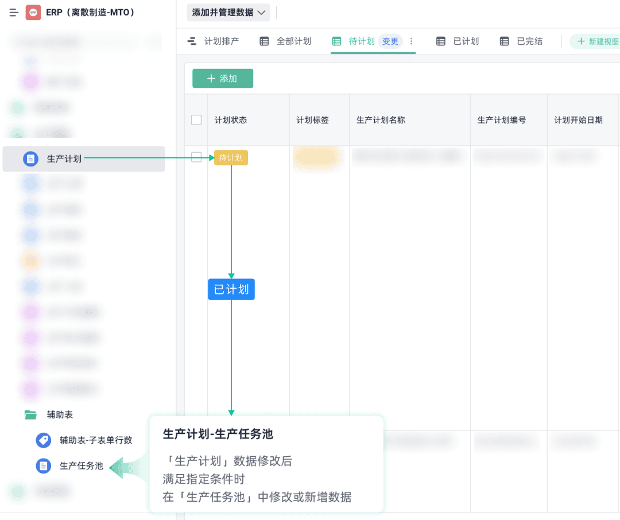This screenshot has width=620, height=520.
Task: Click the 已完结 table view icon
Action: pos(504,41)
